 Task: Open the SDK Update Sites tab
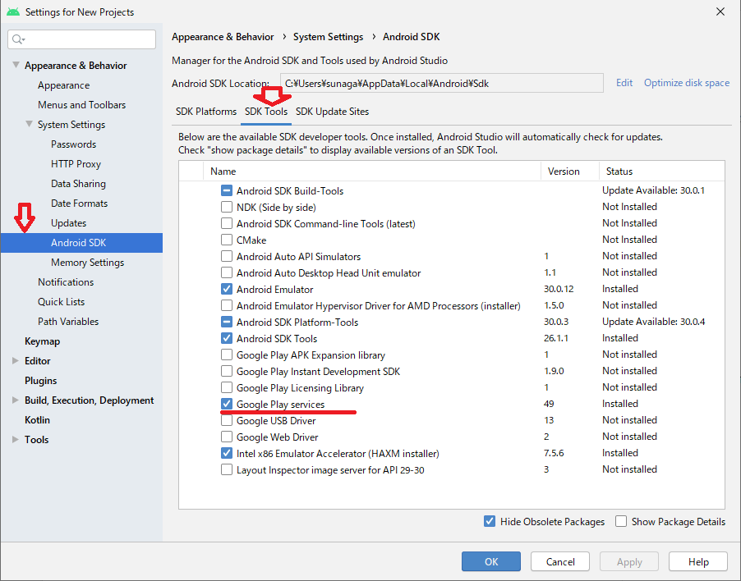332,112
